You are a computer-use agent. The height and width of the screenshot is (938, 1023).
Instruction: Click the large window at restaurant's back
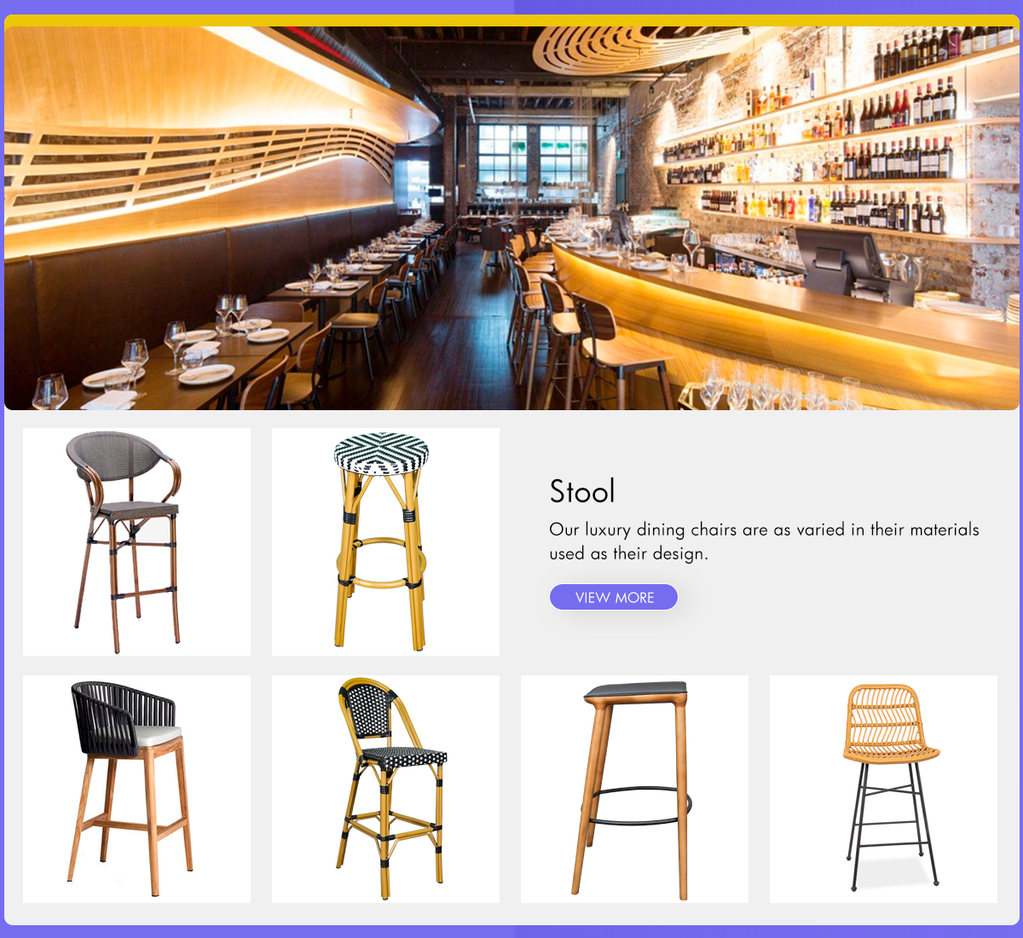533,153
